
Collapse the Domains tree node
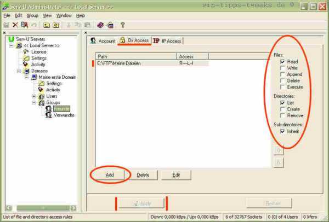point(19,71)
